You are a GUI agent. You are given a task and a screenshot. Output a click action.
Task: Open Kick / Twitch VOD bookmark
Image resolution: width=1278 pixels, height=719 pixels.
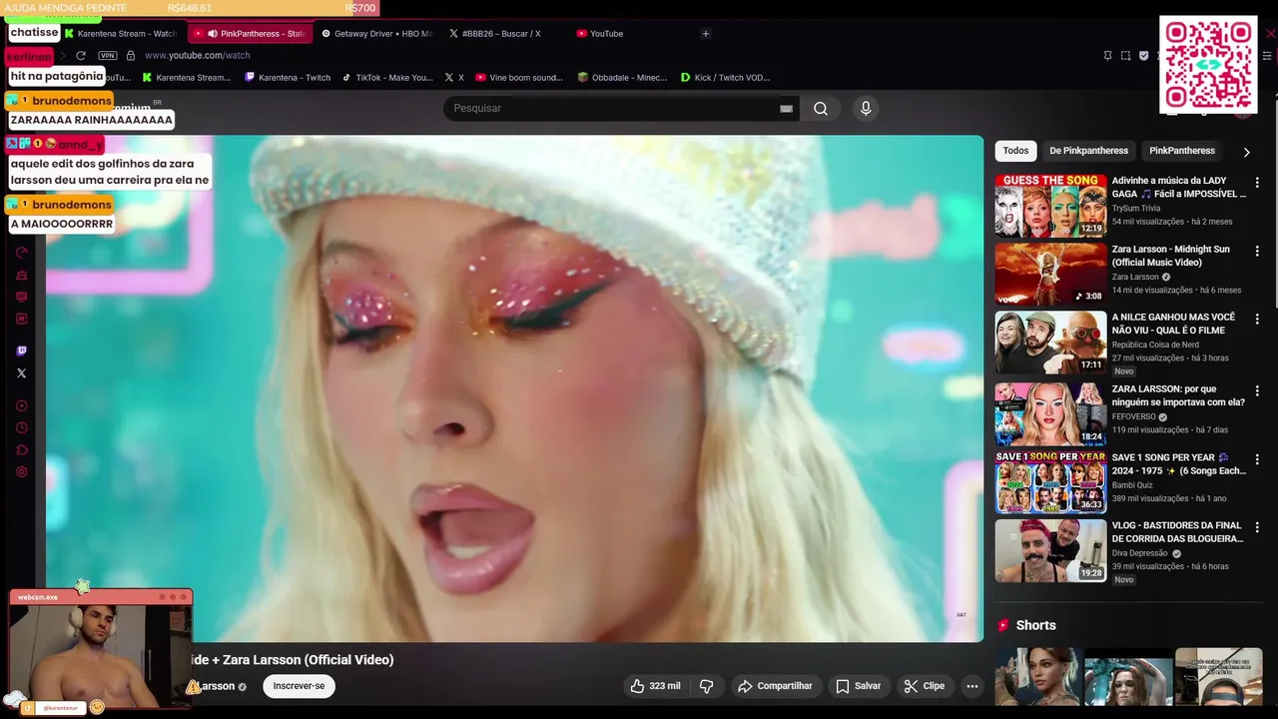point(725,77)
